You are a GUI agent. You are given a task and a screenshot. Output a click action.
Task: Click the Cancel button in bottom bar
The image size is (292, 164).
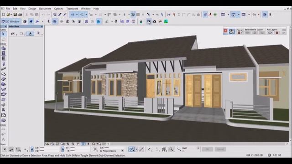[x=220, y=149]
